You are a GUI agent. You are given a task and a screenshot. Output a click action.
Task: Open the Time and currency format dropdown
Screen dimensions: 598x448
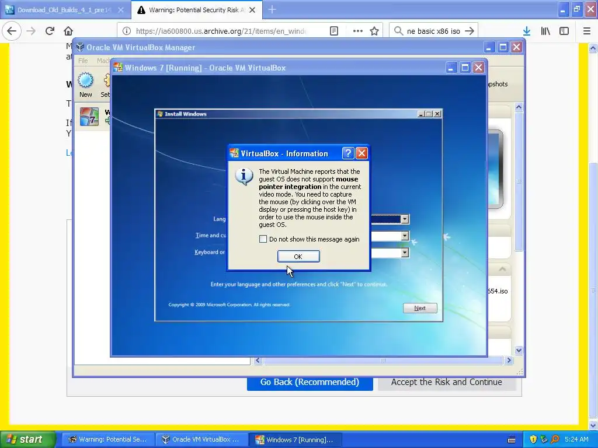pyautogui.click(x=405, y=236)
